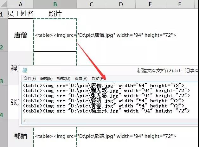The width and height of the screenshot is (199, 147).
Task: Select column F header
Action: [180, 4]
